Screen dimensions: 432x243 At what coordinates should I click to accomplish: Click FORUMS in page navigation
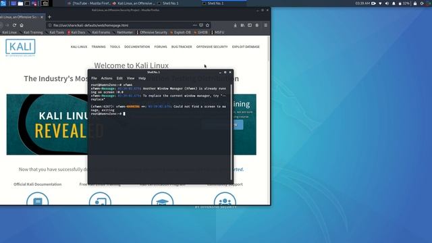161,47
